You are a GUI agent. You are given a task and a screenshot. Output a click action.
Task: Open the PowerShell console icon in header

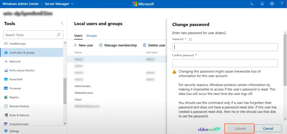[x=252, y=4]
